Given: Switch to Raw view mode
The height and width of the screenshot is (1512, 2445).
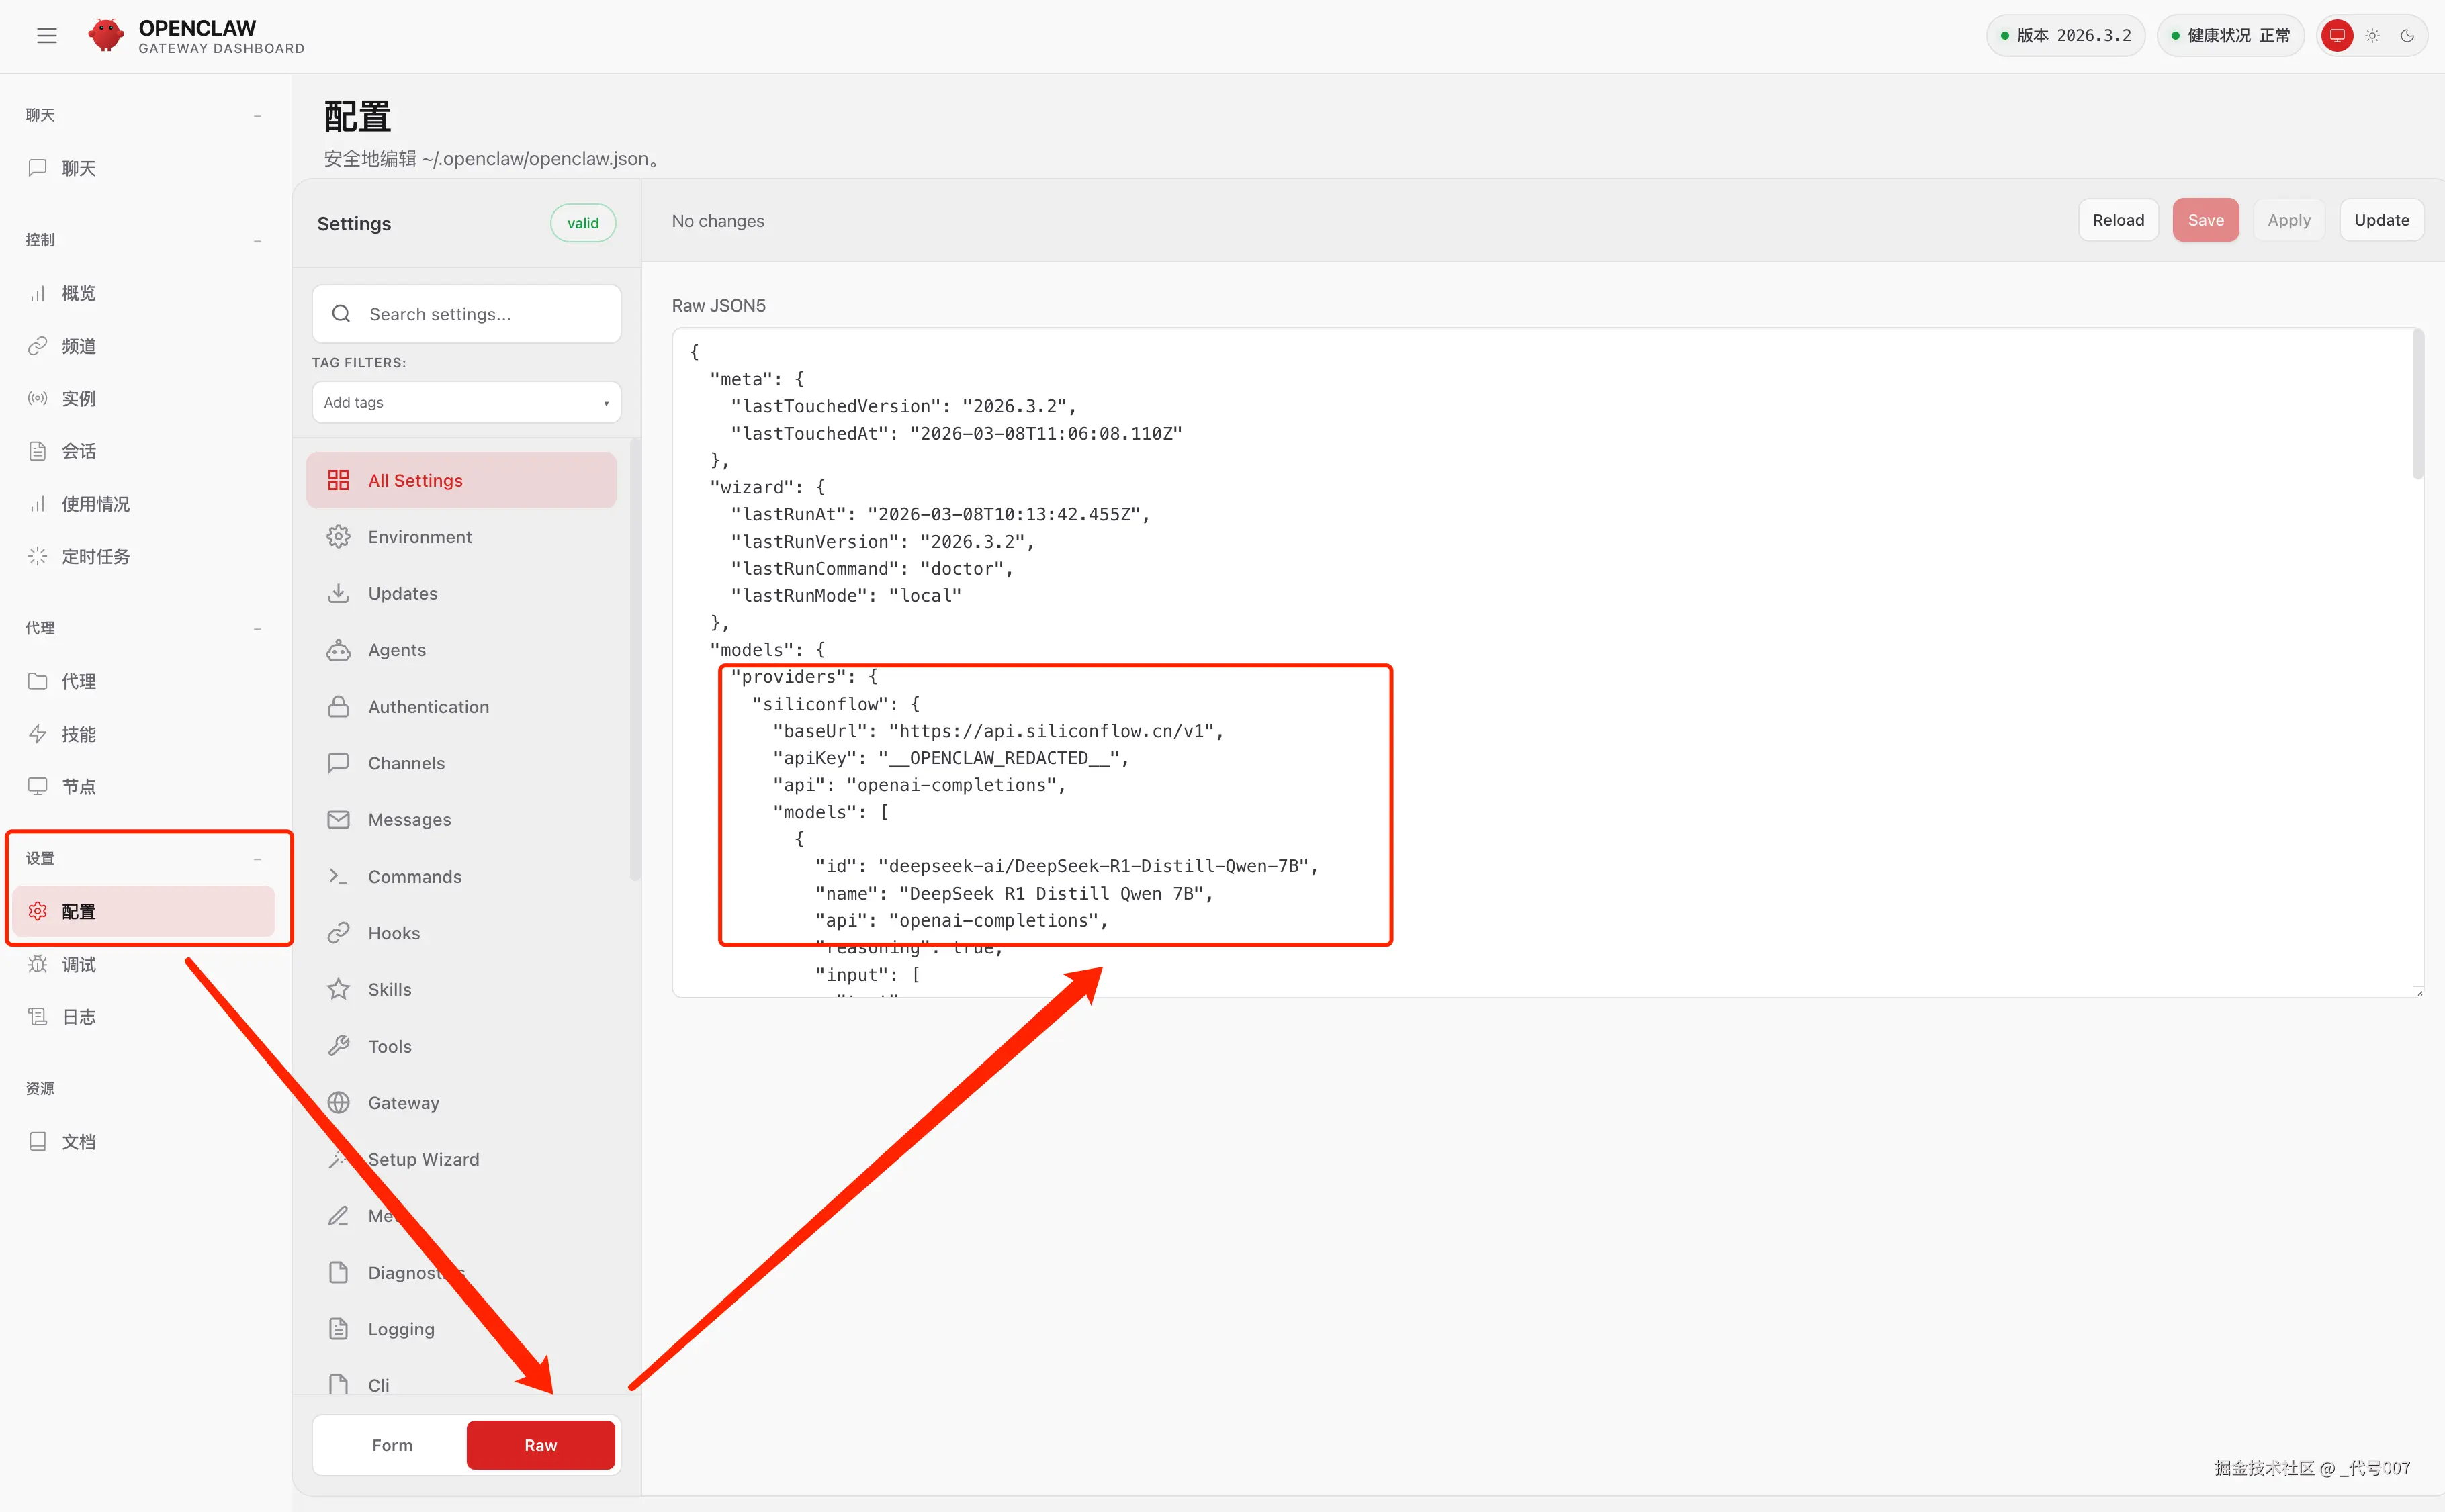Looking at the screenshot, I should 540,1445.
